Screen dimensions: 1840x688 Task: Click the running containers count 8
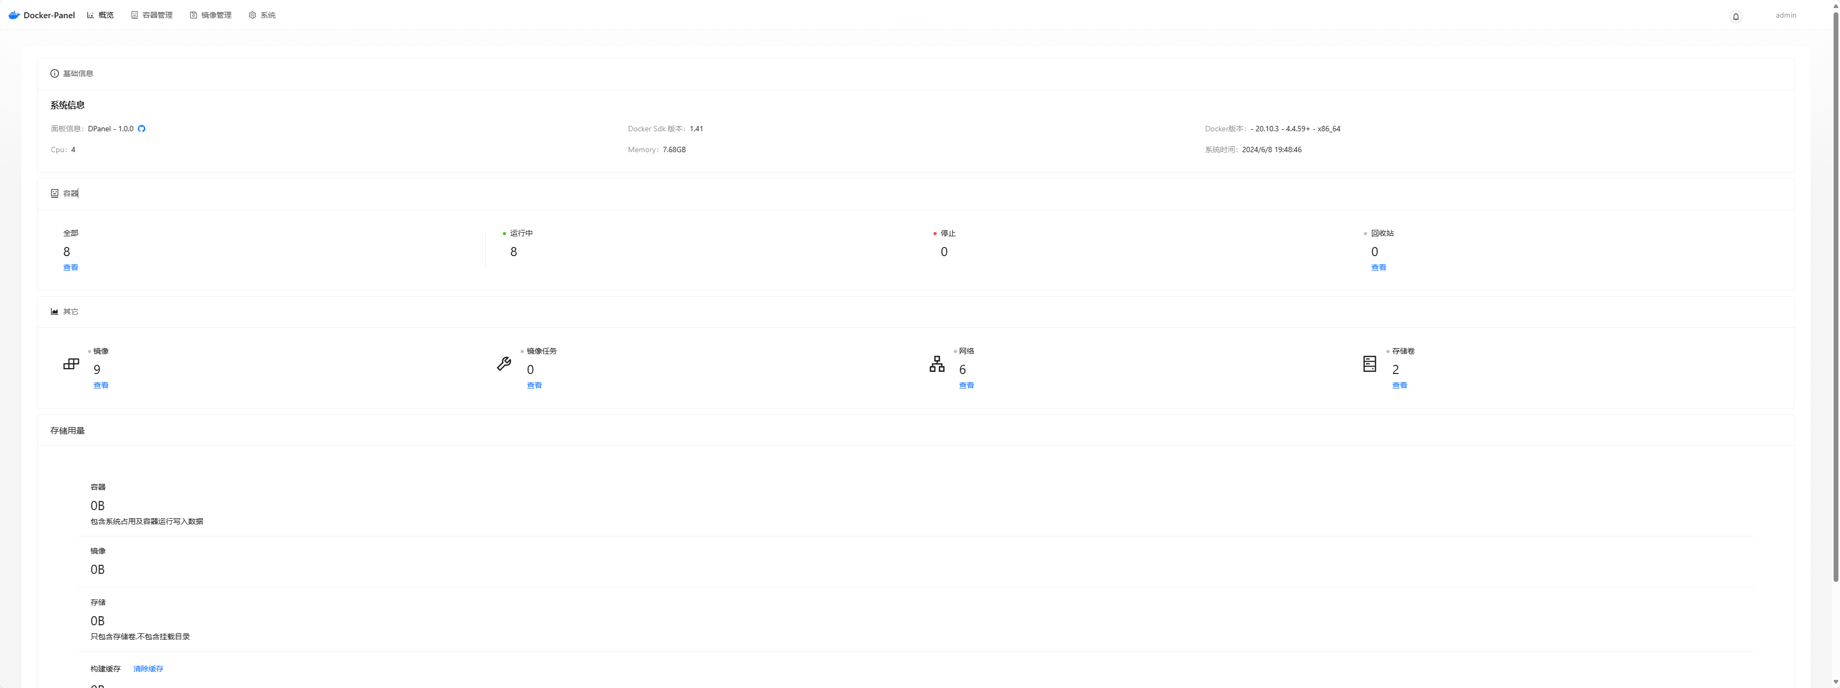(x=513, y=251)
